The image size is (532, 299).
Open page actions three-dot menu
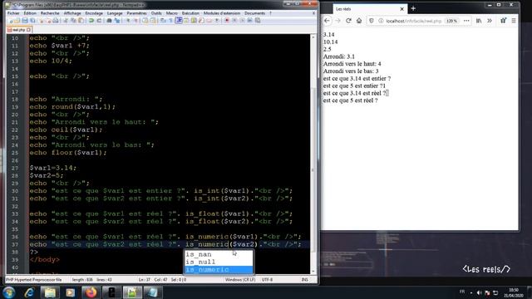(x=466, y=21)
